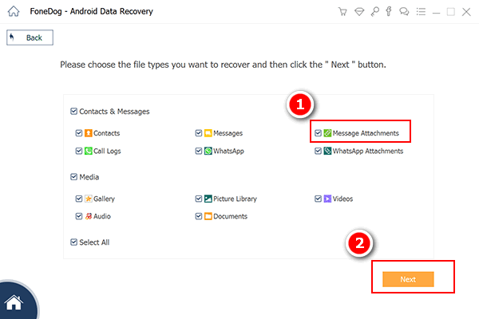
Task: Uncheck the WhatsApp Attachments checkbox
Action: pyautogui.click(x=318, y=151)
